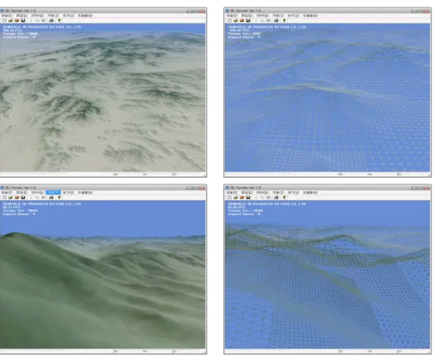
Task: Click green Open folder icon in upper-left window
Action: pos(10,20)
